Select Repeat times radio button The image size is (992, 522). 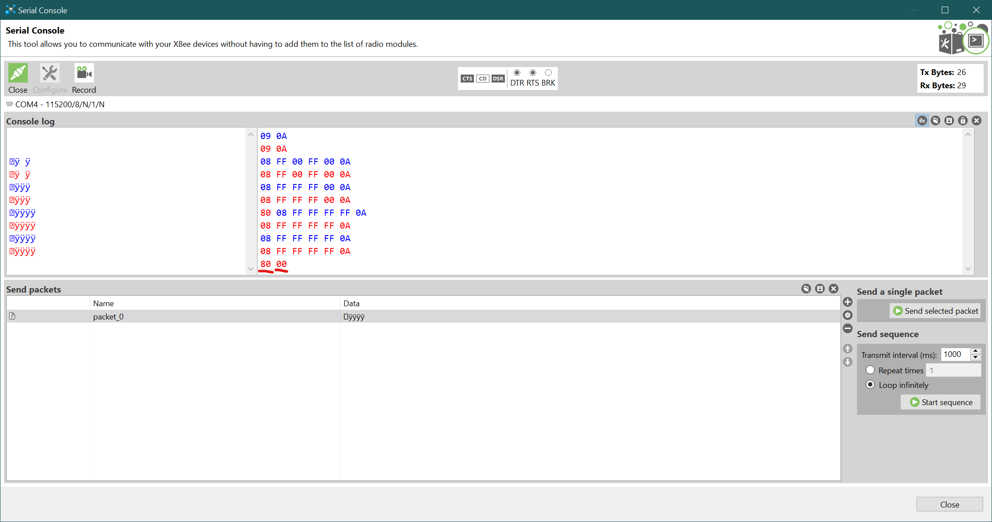pyautogui.click(x=870, y=371)
